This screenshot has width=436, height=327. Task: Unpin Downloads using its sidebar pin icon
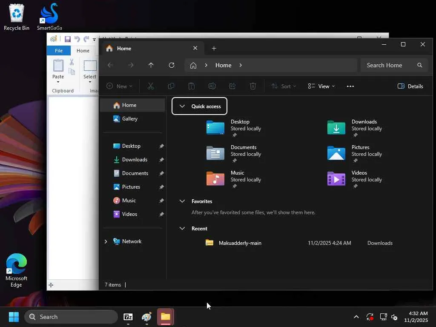(161, 160)
